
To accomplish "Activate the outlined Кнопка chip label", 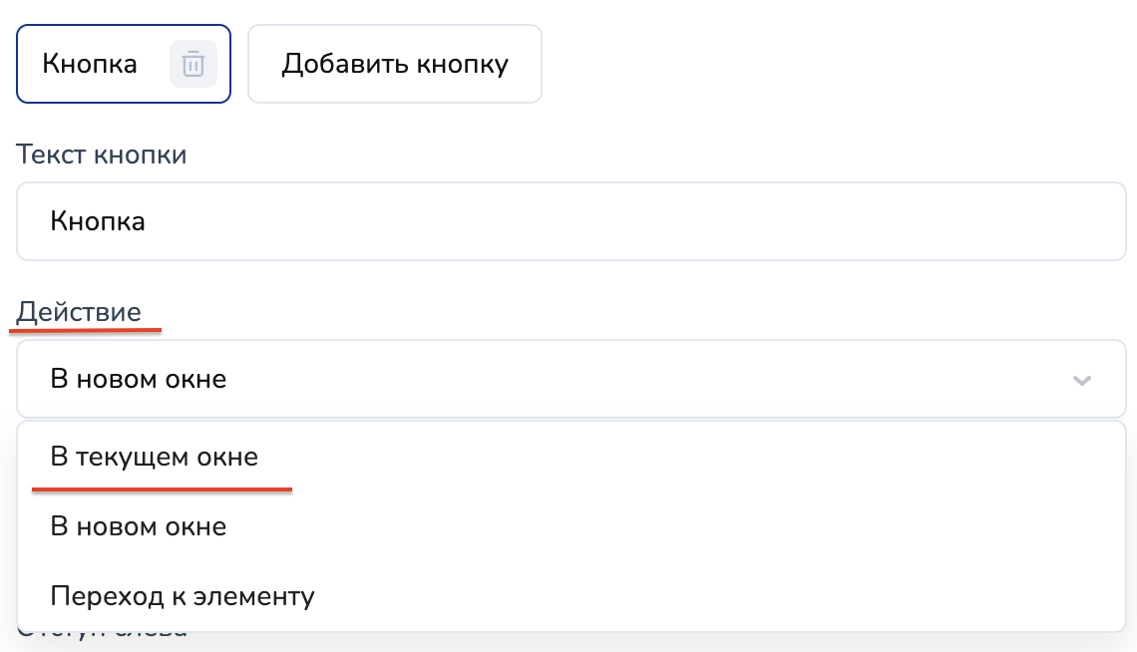I will 89,64.
